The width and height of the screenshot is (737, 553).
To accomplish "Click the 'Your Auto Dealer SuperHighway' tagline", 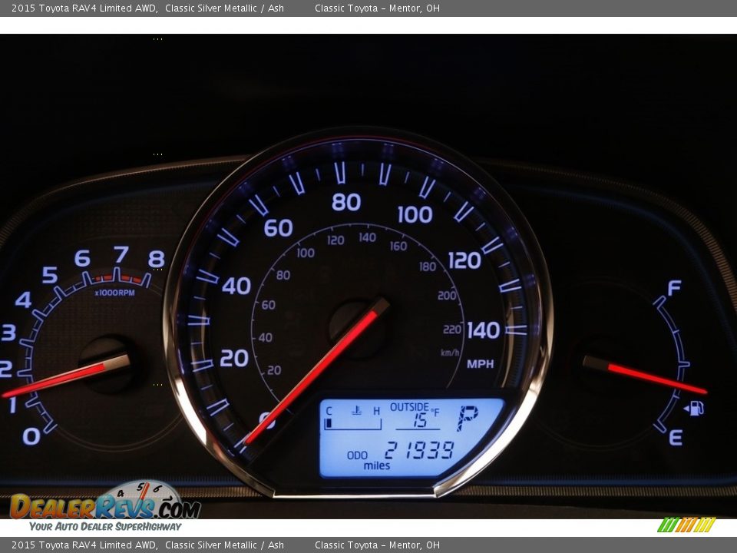I will pos(105,527).
